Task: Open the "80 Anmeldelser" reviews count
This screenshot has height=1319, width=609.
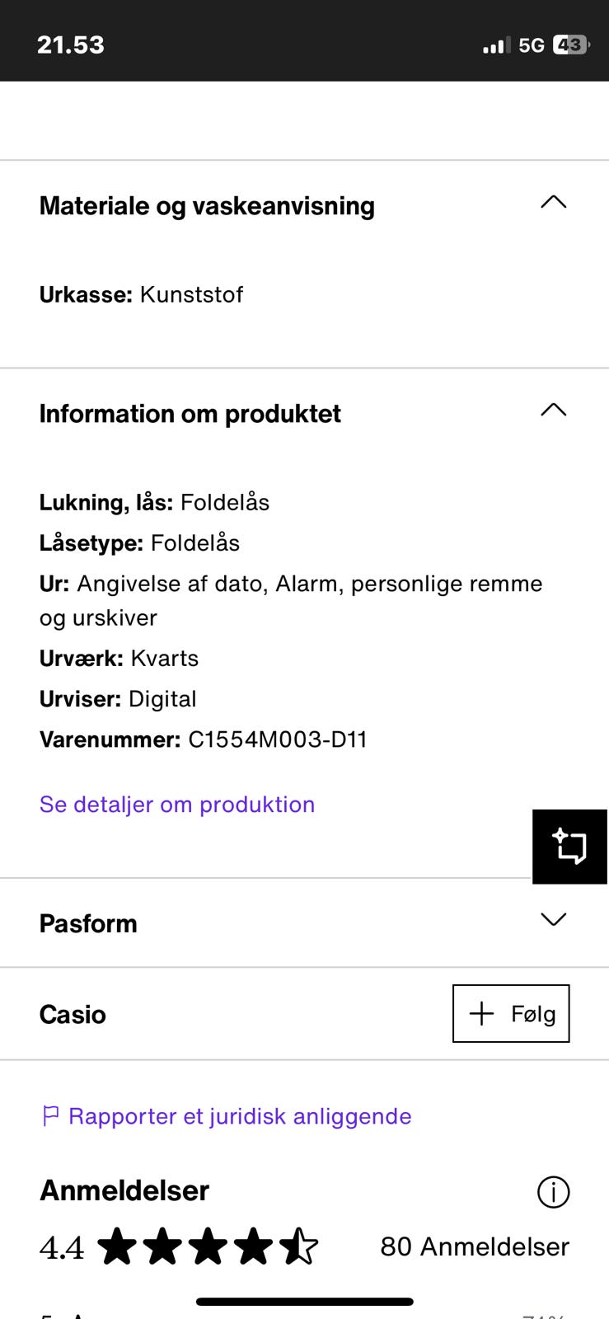Action: coord(475,1246)
